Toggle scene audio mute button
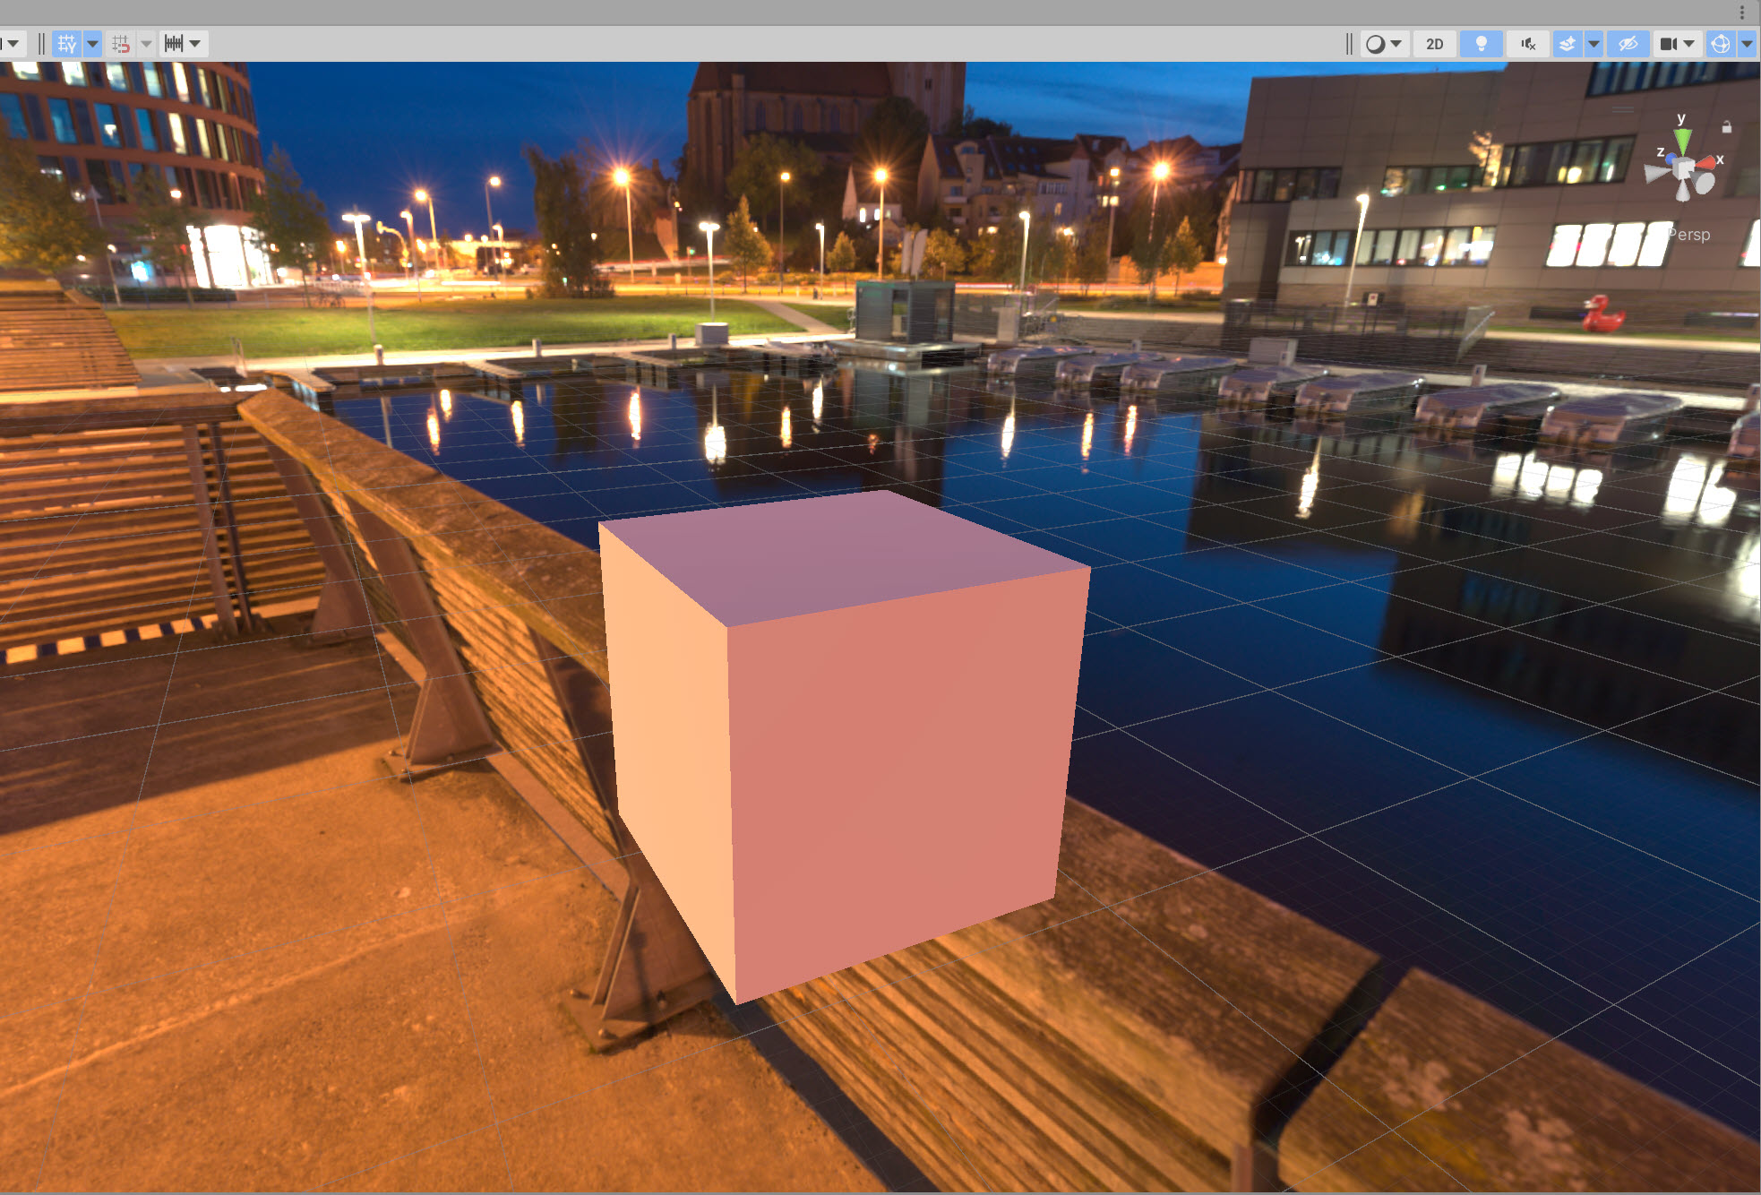1761x1195 pixels. tap(1528, 44)
